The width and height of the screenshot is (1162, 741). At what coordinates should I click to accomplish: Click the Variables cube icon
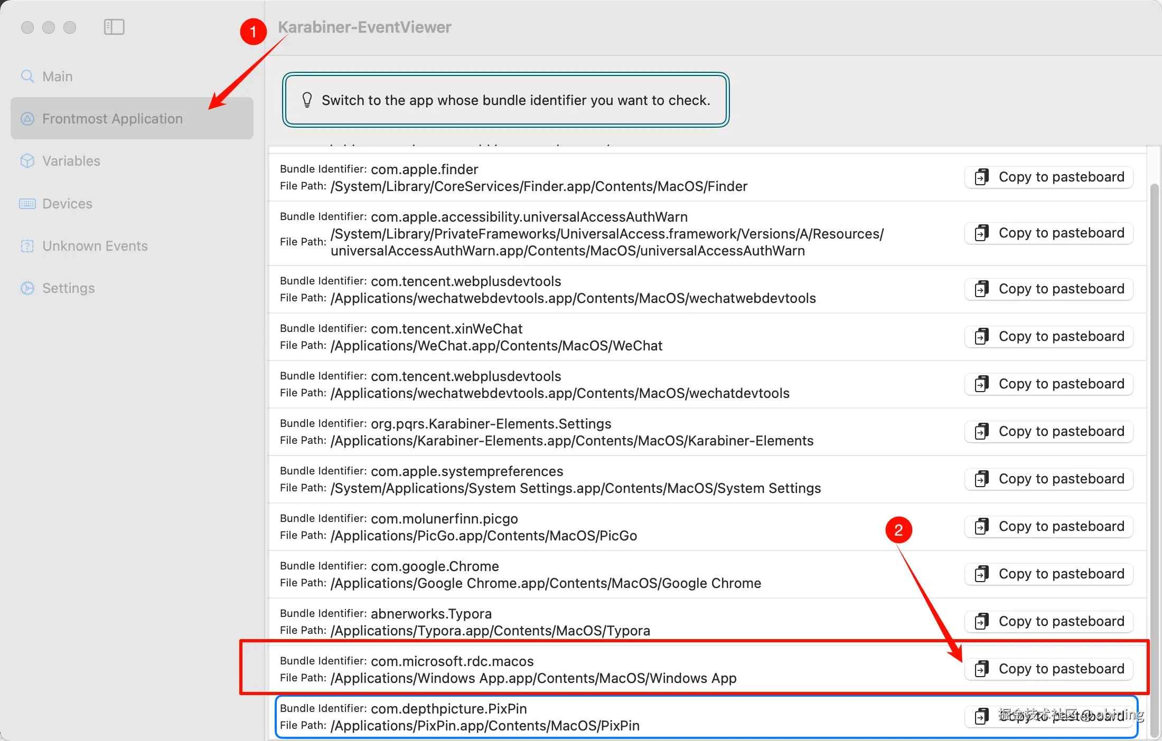point(27,161)
